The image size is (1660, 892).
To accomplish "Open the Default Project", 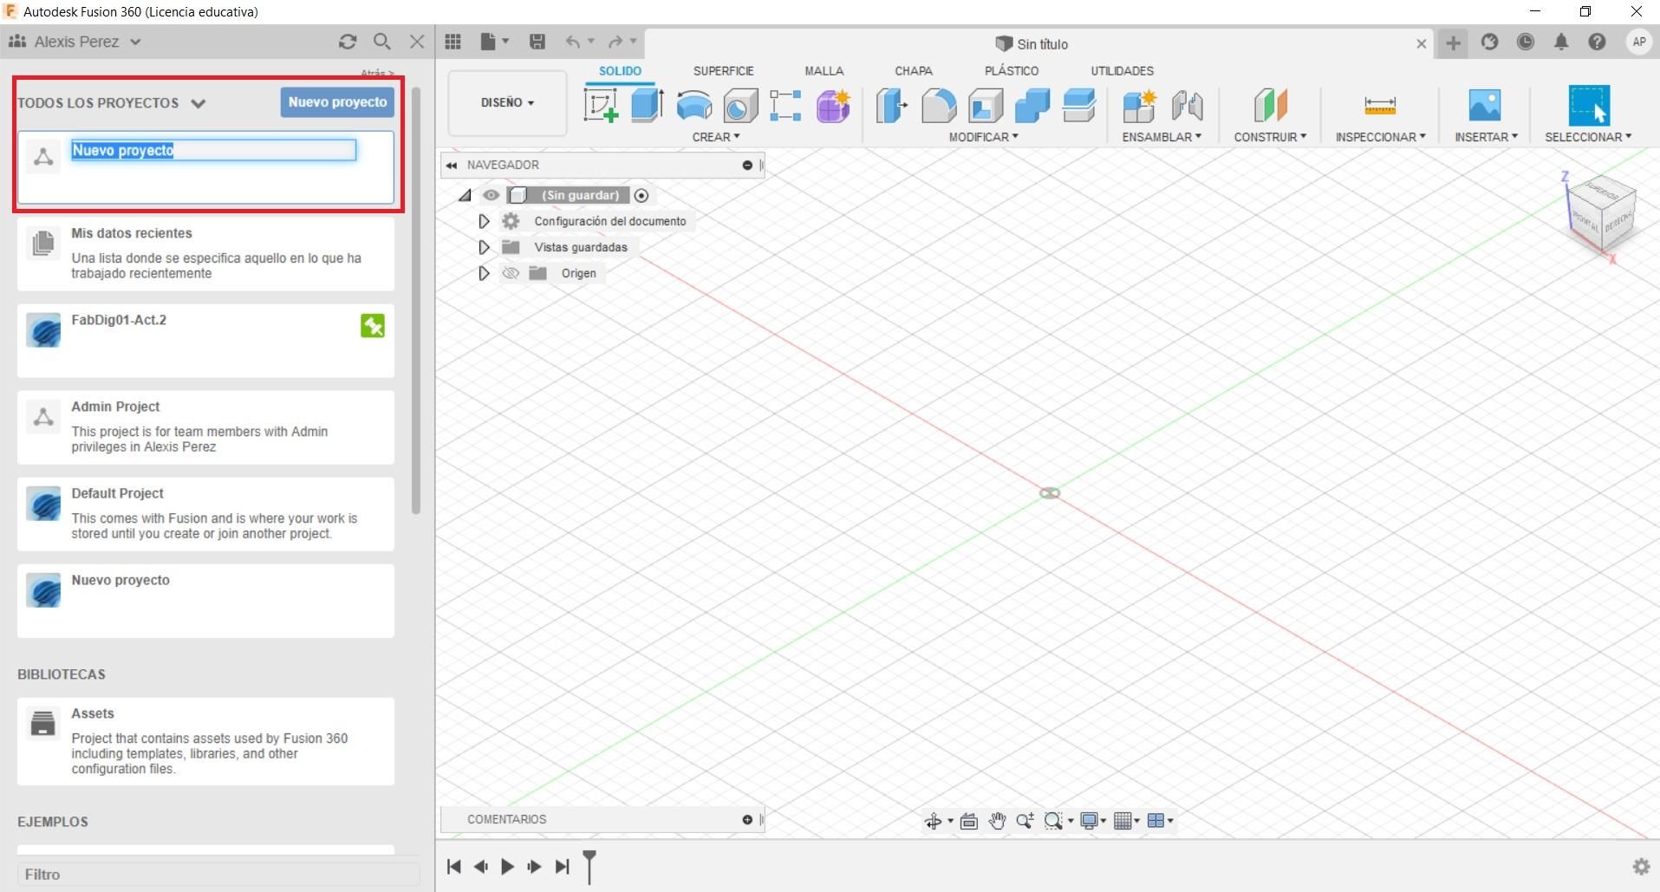I will [x=205, y=514].
